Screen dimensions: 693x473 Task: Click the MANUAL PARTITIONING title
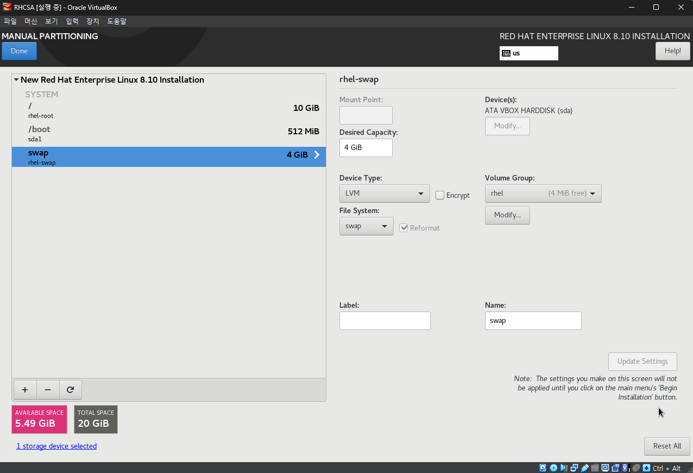(x=50, y=36)
